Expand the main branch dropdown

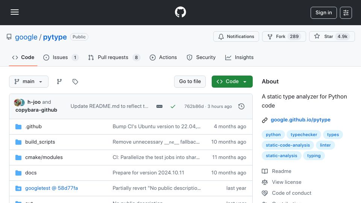click(29, 82)
